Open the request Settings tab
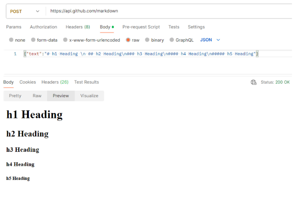 click(196, 27)
